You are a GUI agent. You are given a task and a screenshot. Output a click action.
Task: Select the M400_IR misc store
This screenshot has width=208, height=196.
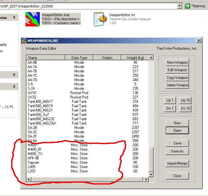click(x=87, y=149)
